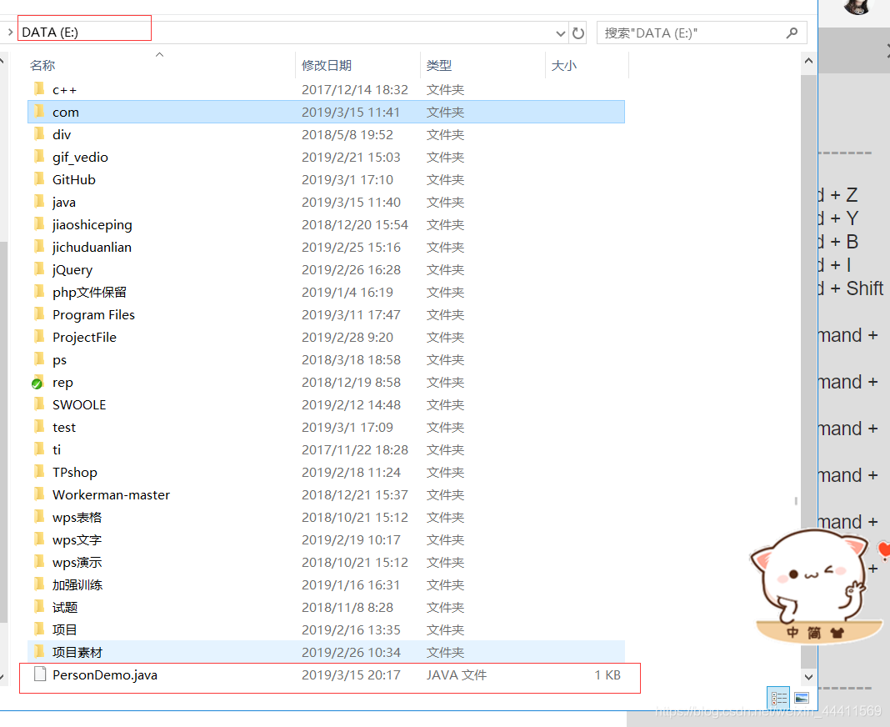Switch to large icons view icon

[802, 698]
